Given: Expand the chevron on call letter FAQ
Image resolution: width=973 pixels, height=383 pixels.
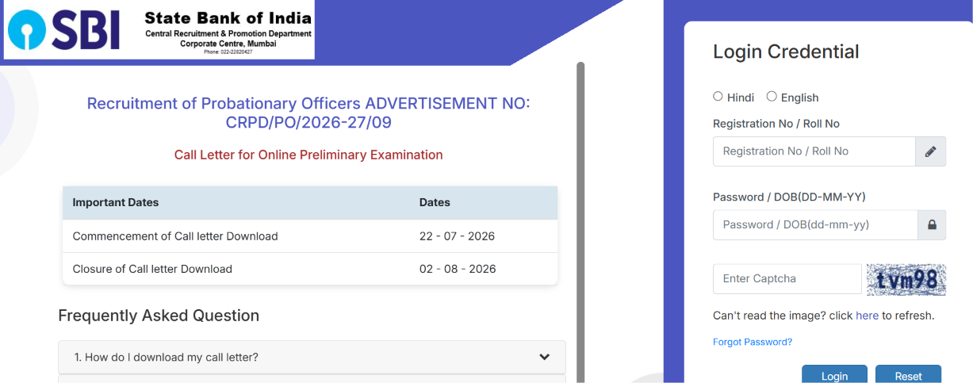Looking at the screenshot, I should [545, 357].
